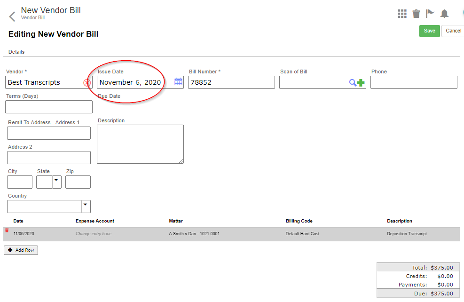Click the Credits $0.00 amount

[x=445, y=276]
